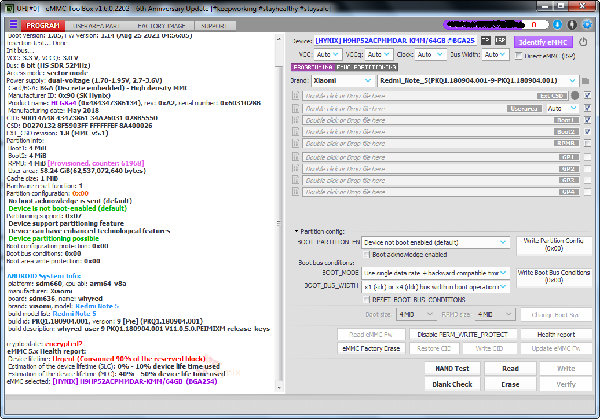The image size is (600, 419).
Task: Open the BOOT_BUS_WIDTH dropdown
Action: point(436,287)
